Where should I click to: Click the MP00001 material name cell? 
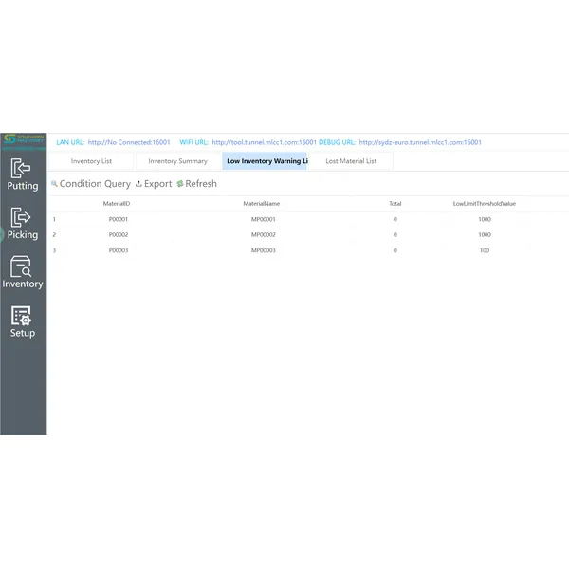tap(264, 219)
